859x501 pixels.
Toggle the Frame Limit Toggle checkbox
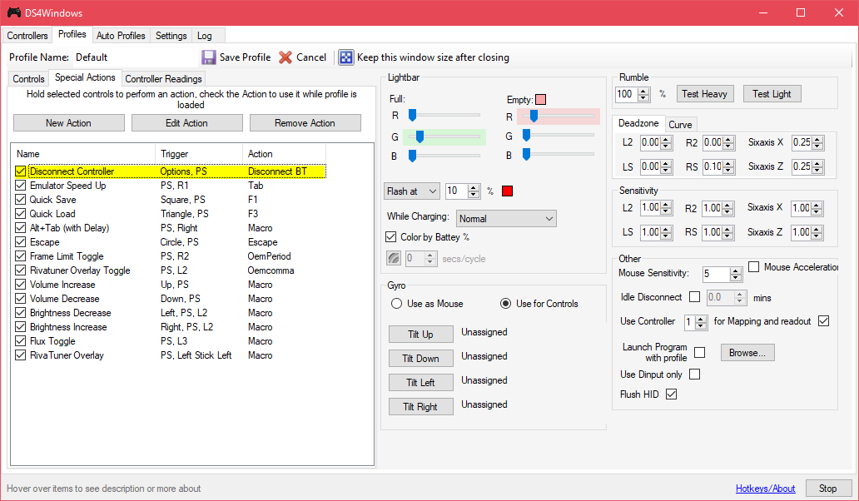pos(21,256)
